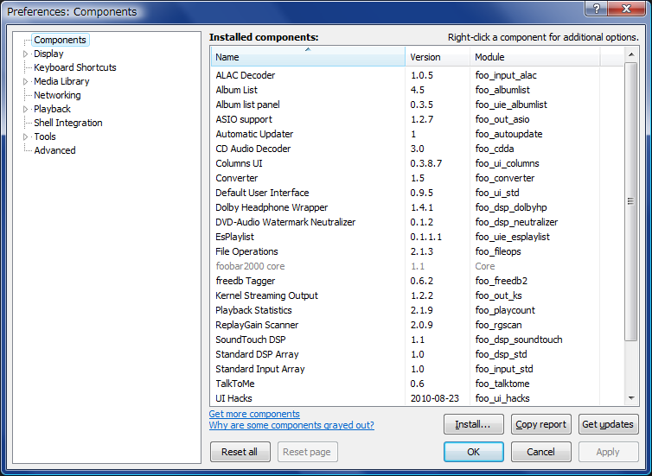This screenshot has width=652, height=476.
Task: Select the ALAC Decoder component row
Action: 417,75
